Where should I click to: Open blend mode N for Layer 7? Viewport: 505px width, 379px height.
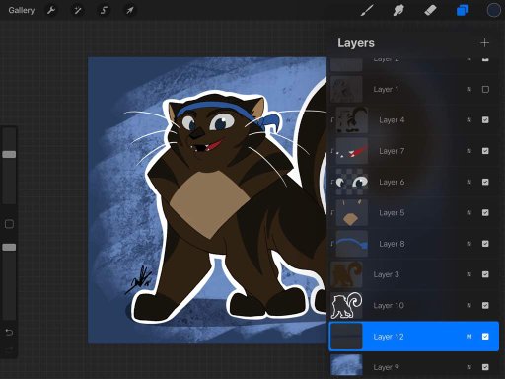click(469, 151)
